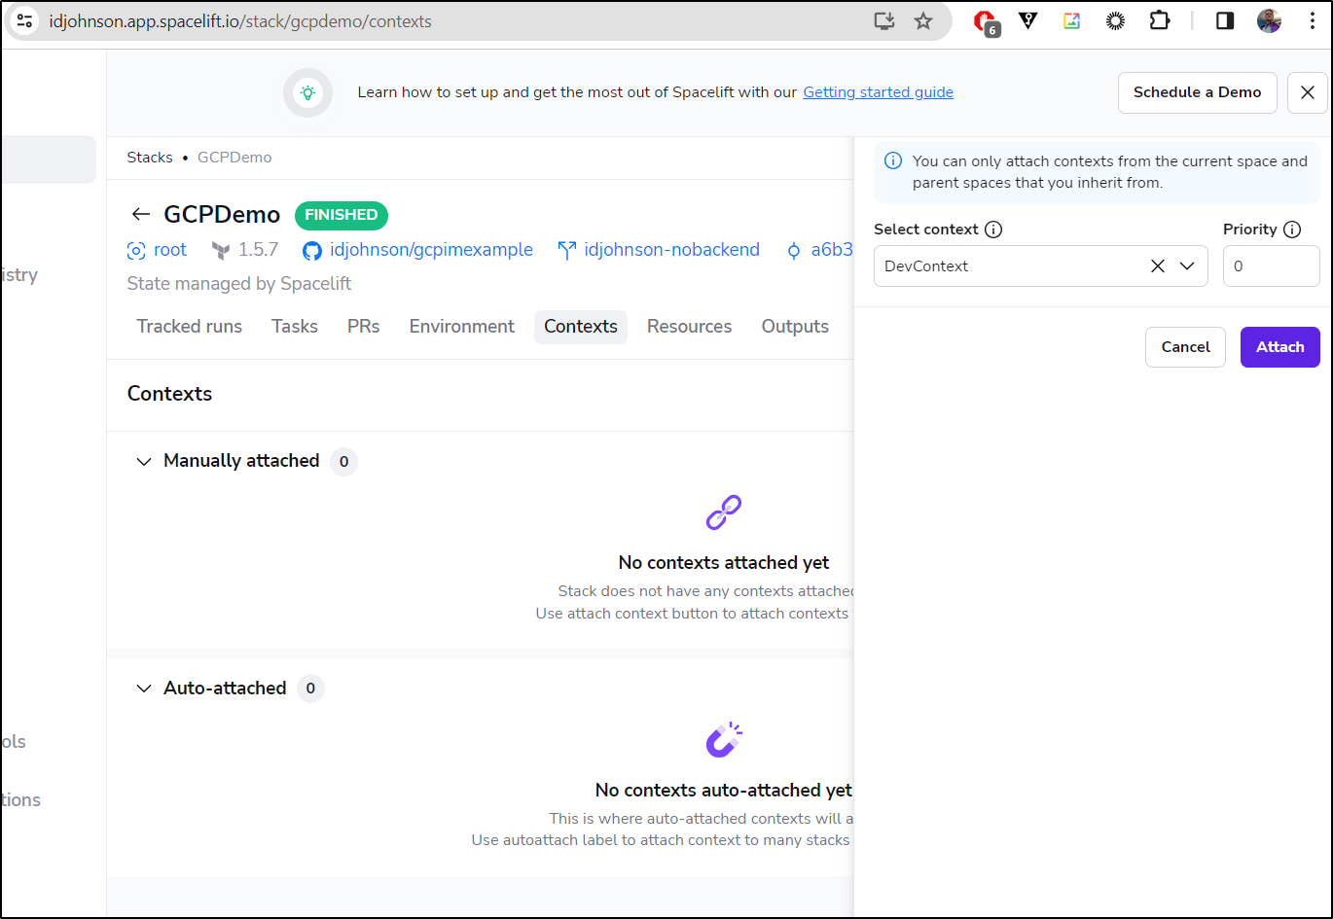This screenshot has height=919, width=1333.
Task: Click the branch icon beside idjohnson-nobackend
Action: 566,251
